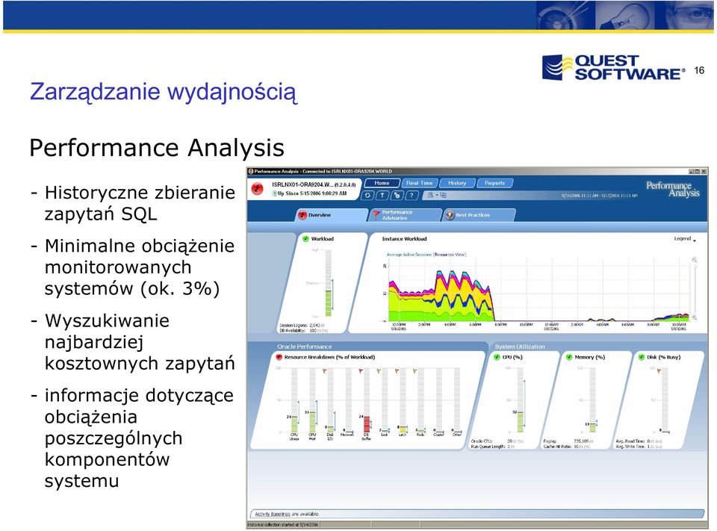Open the print options dropdown arrow

point(437,195)
